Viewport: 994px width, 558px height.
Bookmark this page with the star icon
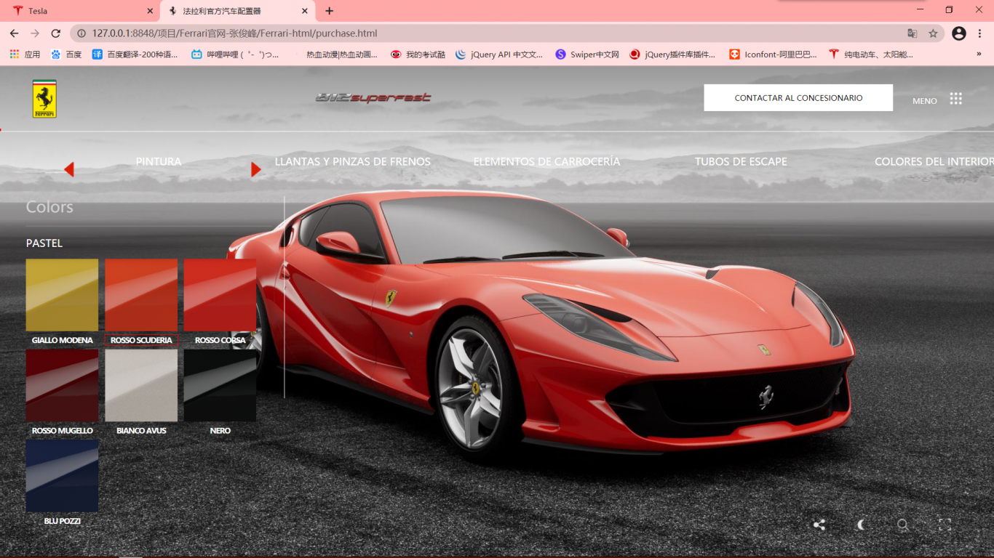[x=933, y=33]
